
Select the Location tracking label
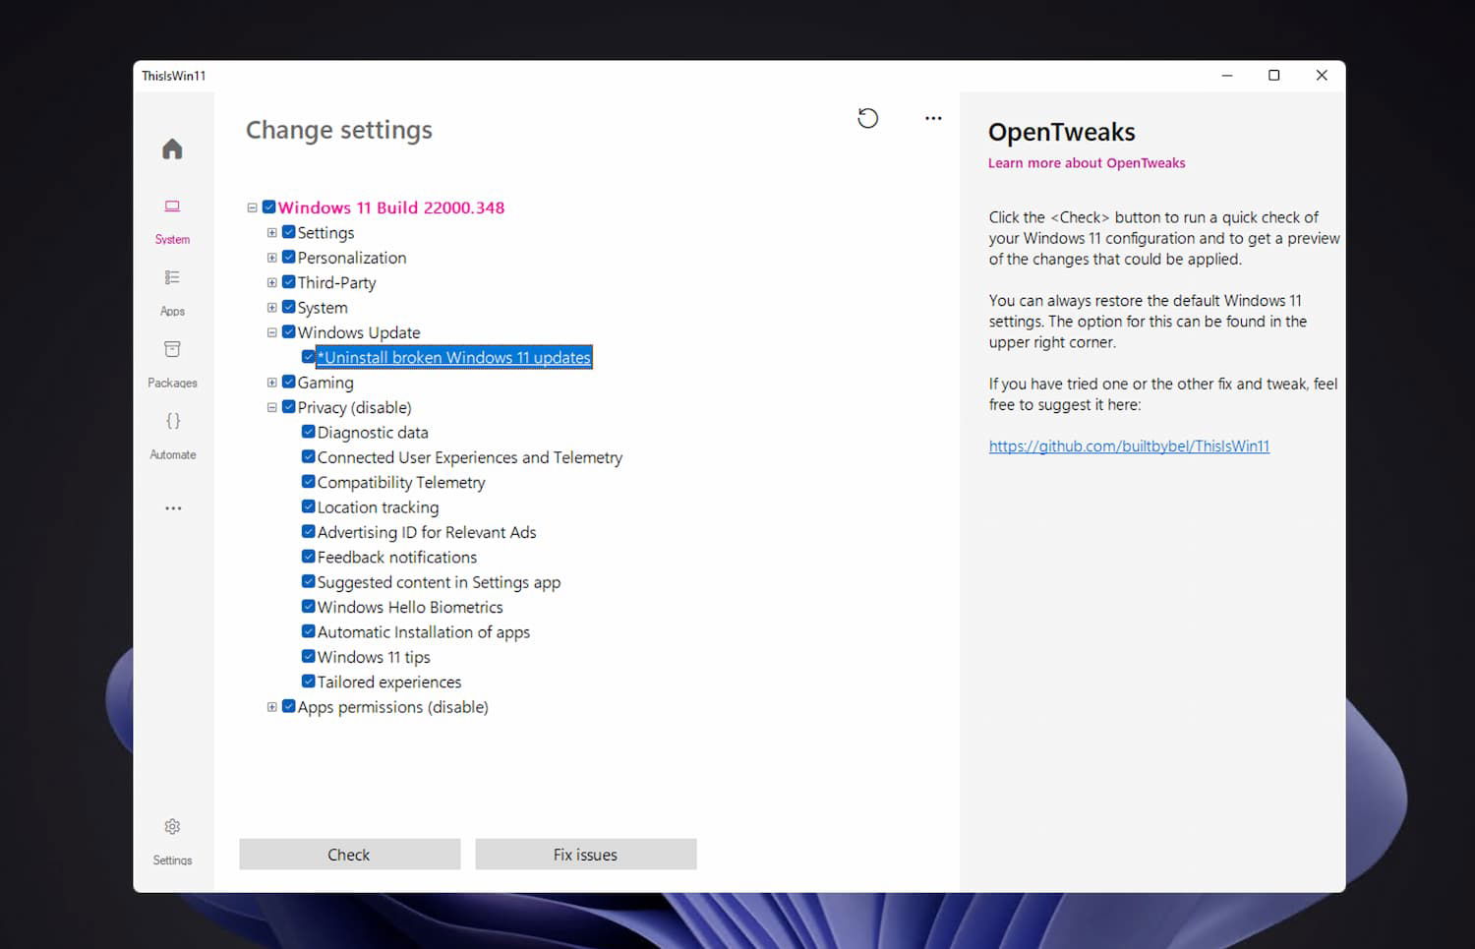378,507
